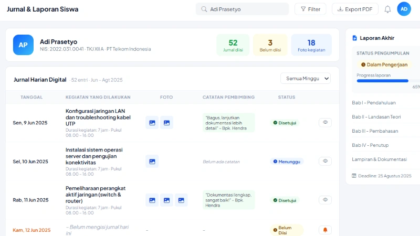View details of 9 Jun entry (eye icon)
This screenshot has height=236, width=420.
(325, 122)
